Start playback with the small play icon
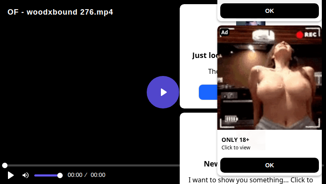Image resolution: width=326 pixels, height=184 pixels. [x=10, y=175]
